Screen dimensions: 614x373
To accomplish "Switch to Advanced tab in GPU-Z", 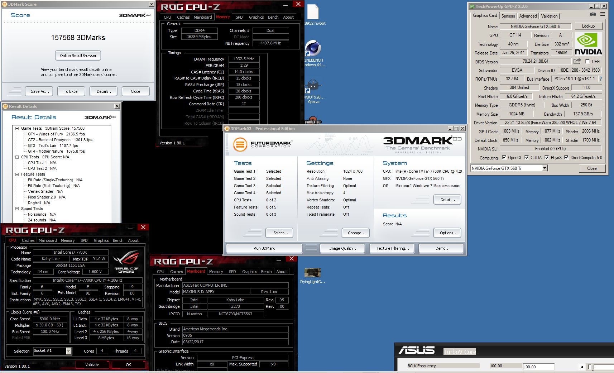I will [x=528, y=16].
